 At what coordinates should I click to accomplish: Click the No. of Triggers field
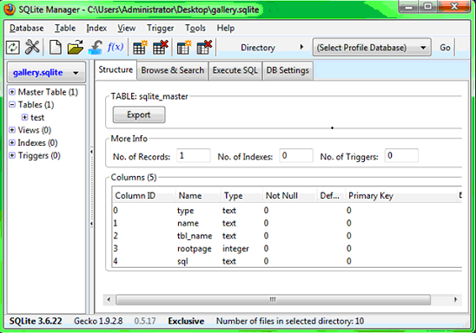[401, 156]
